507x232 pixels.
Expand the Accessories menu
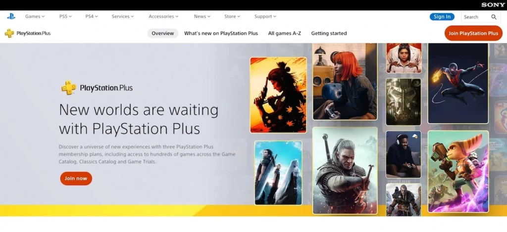[163, 16]
